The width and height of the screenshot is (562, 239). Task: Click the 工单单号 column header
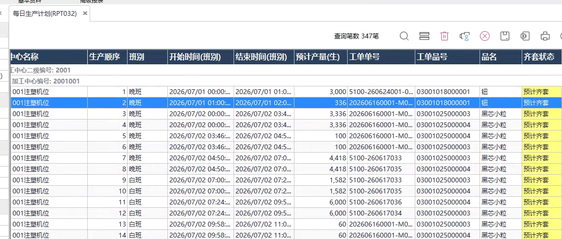point(381,57)
